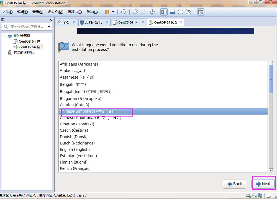Select Chinese(Traditional) in the language list
The width and height of the screenshot is (277, 199).
tap(163, 118)
